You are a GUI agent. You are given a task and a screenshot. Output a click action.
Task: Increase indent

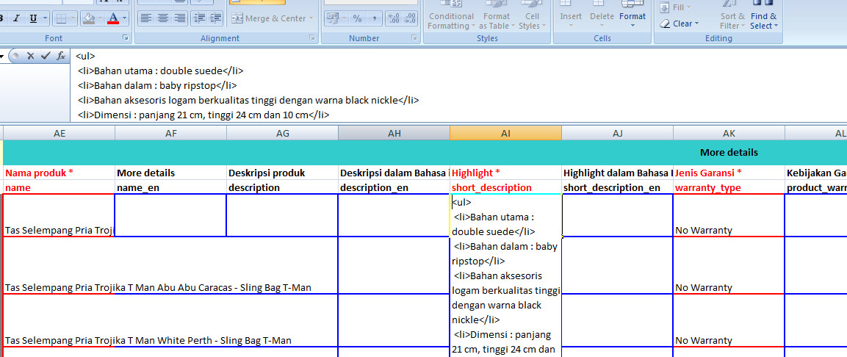click(216, 19)
